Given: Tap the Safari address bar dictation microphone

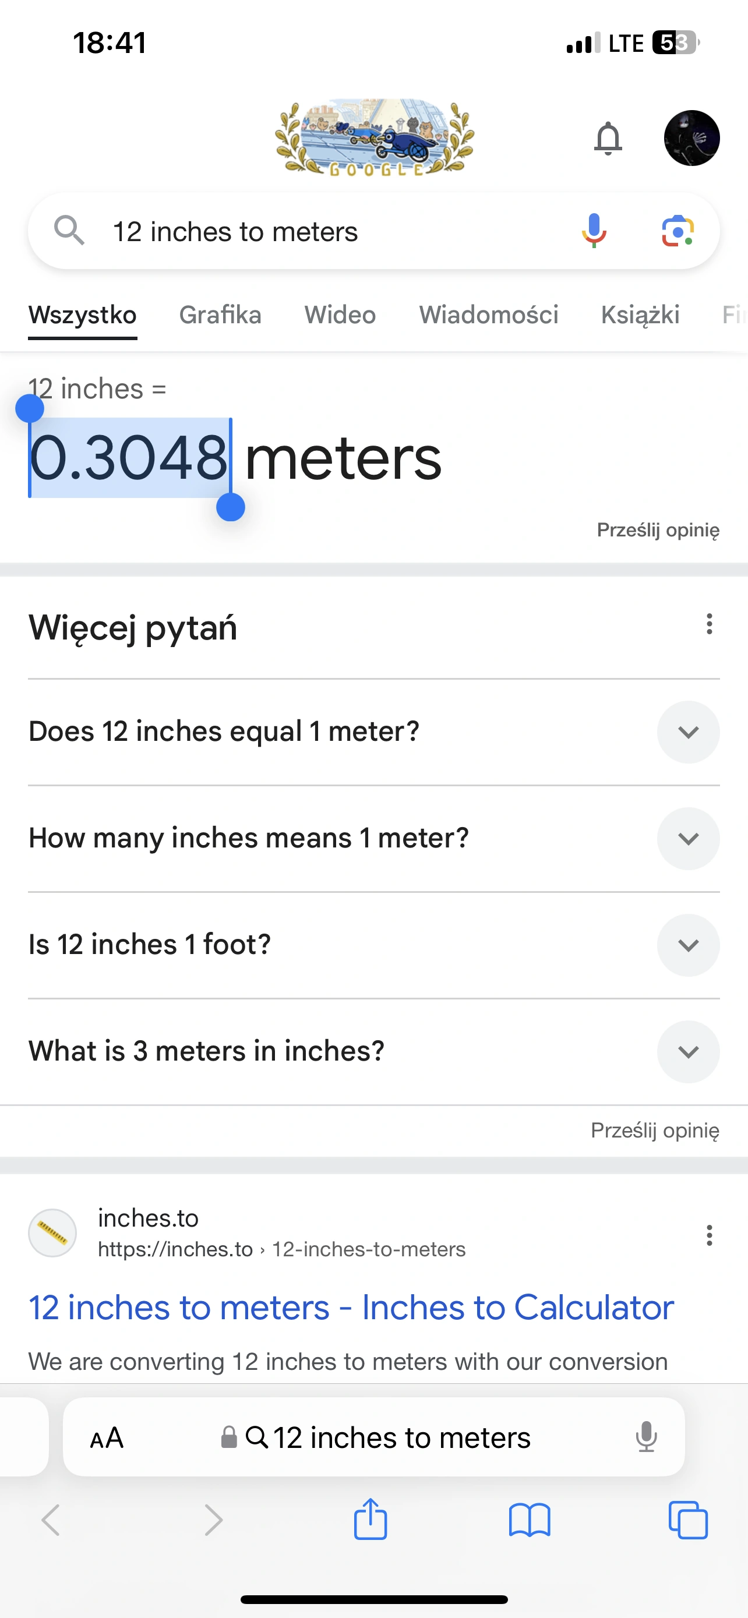Looking at the screenshot, I should [x=645, y=1437].
